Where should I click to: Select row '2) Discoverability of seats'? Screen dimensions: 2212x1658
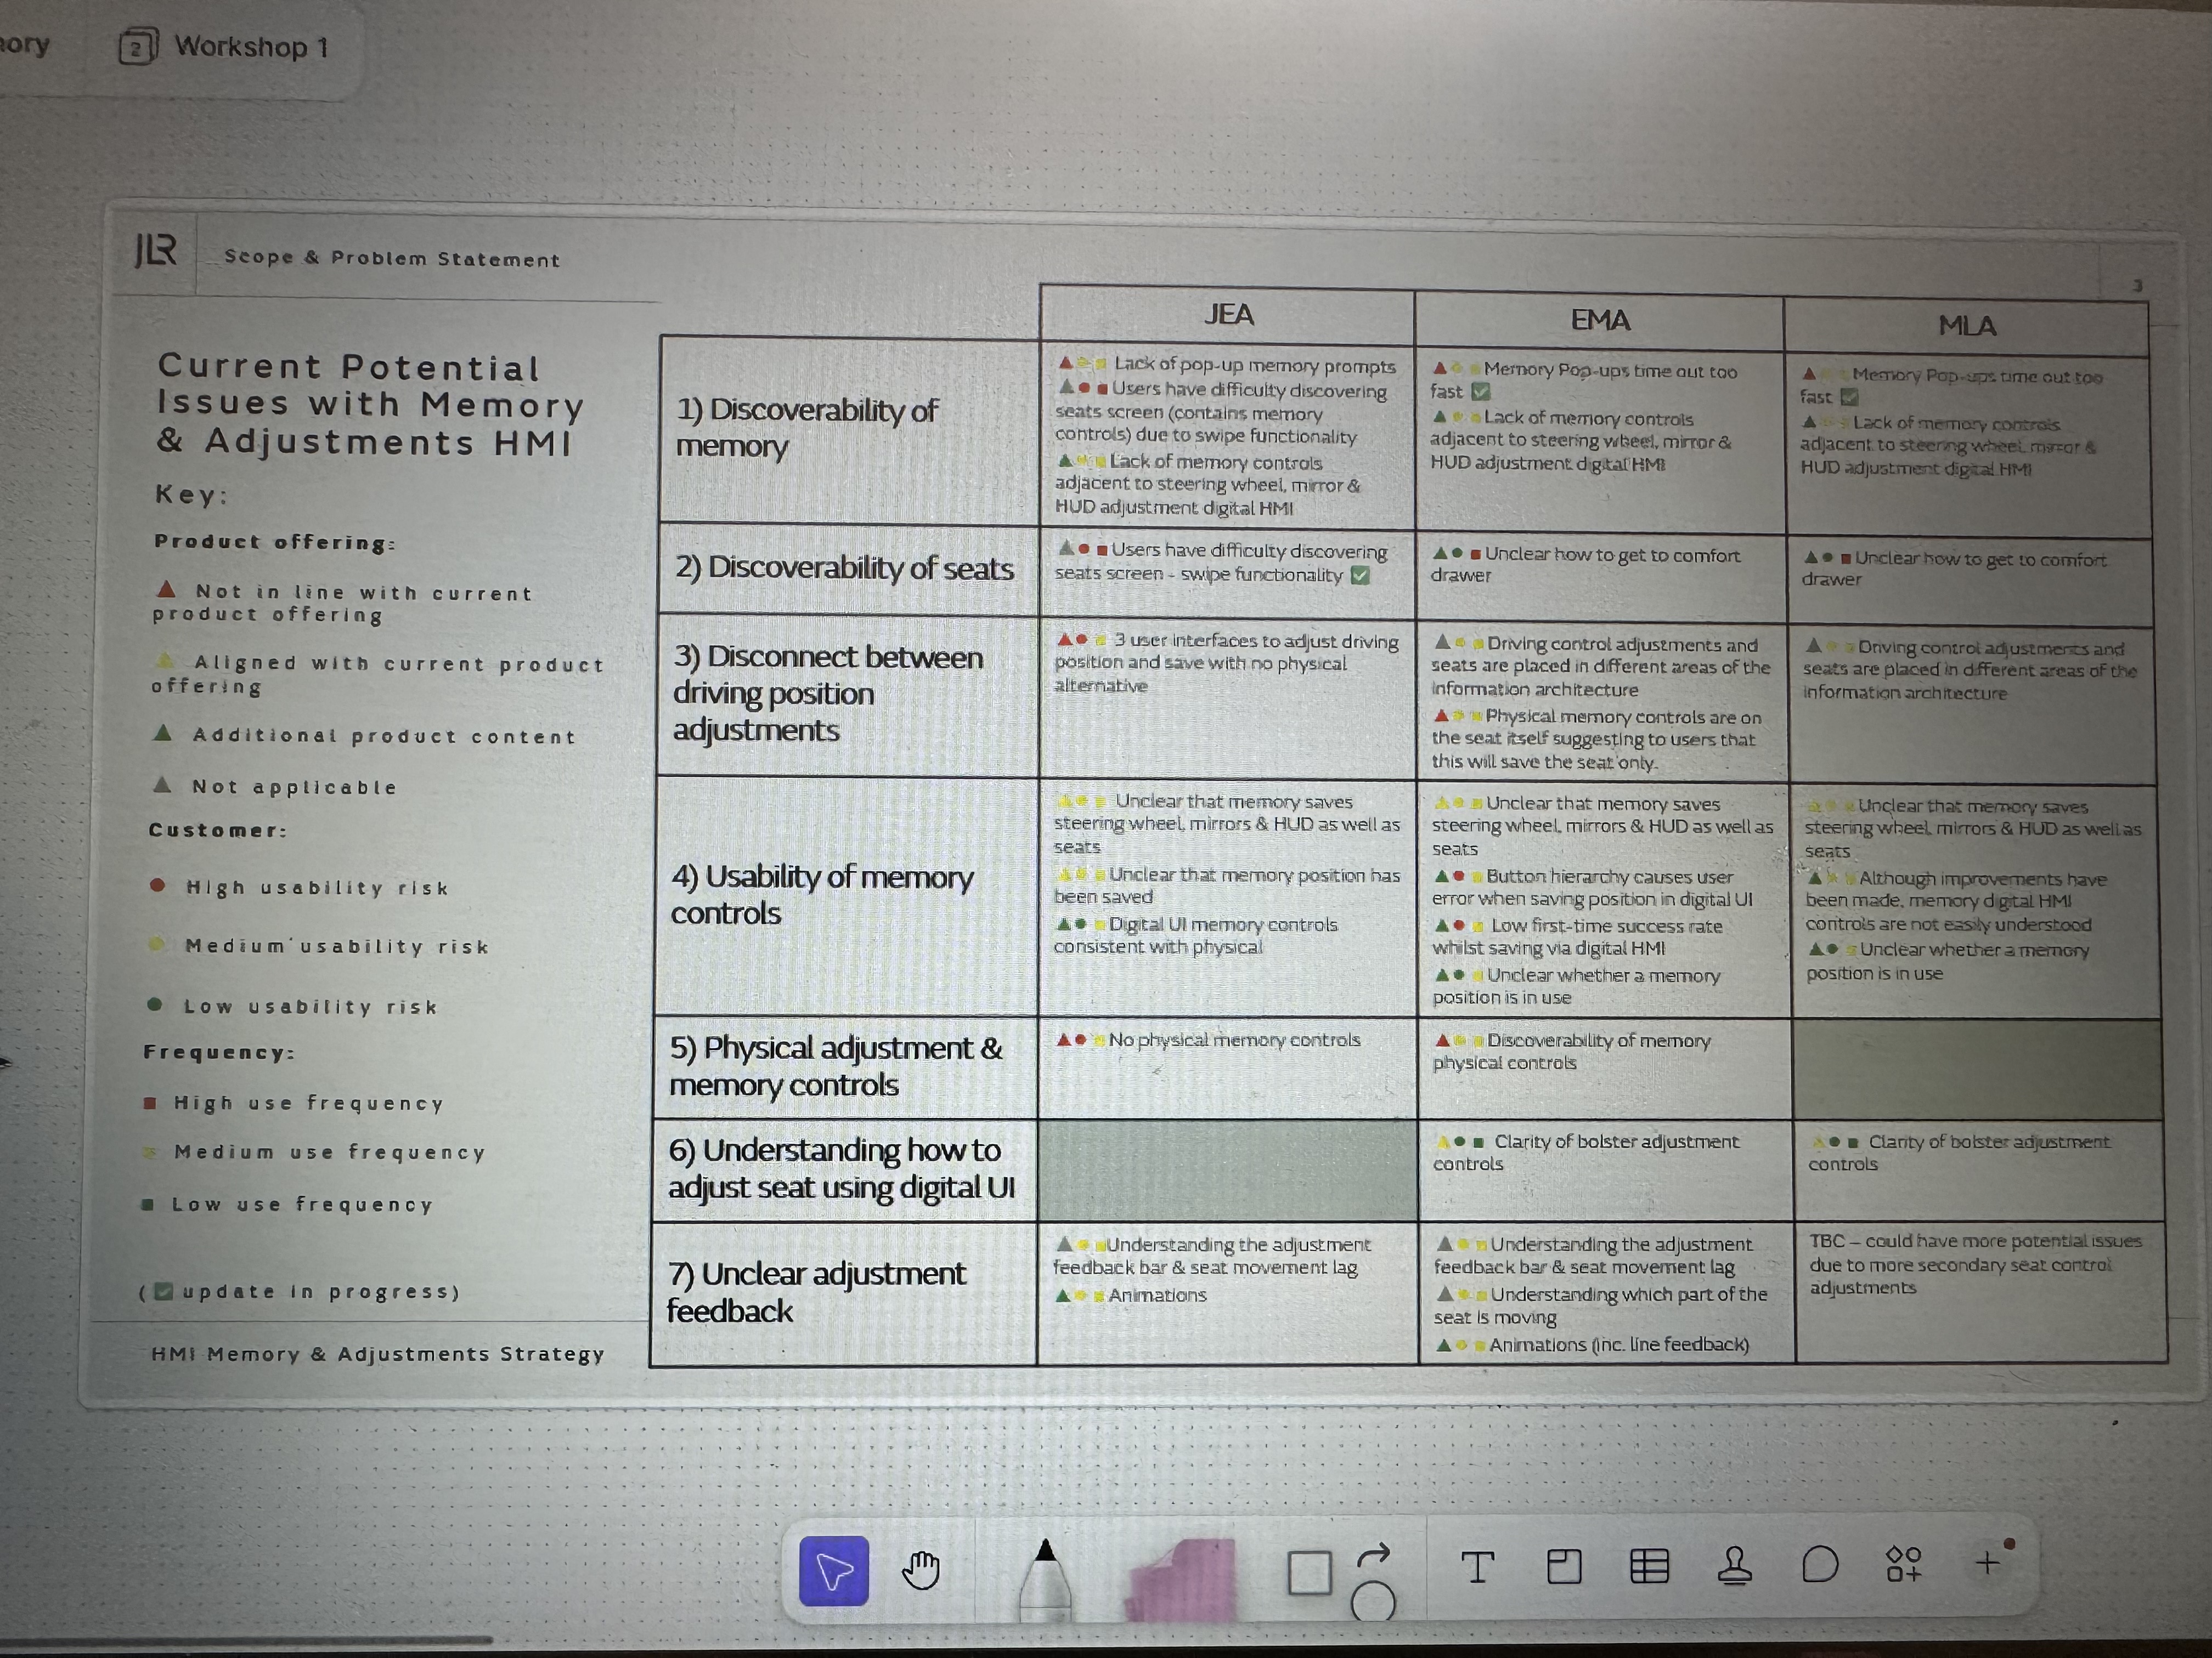(849, 569)
